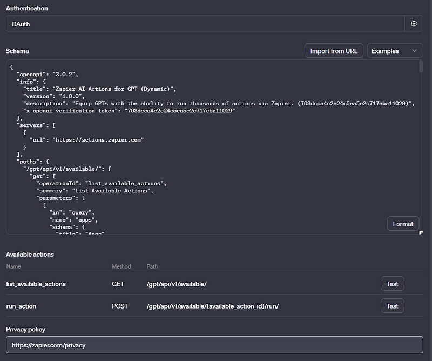Click the Privacy policy URL field
432x361 pixels.
[x=214, y=345]
